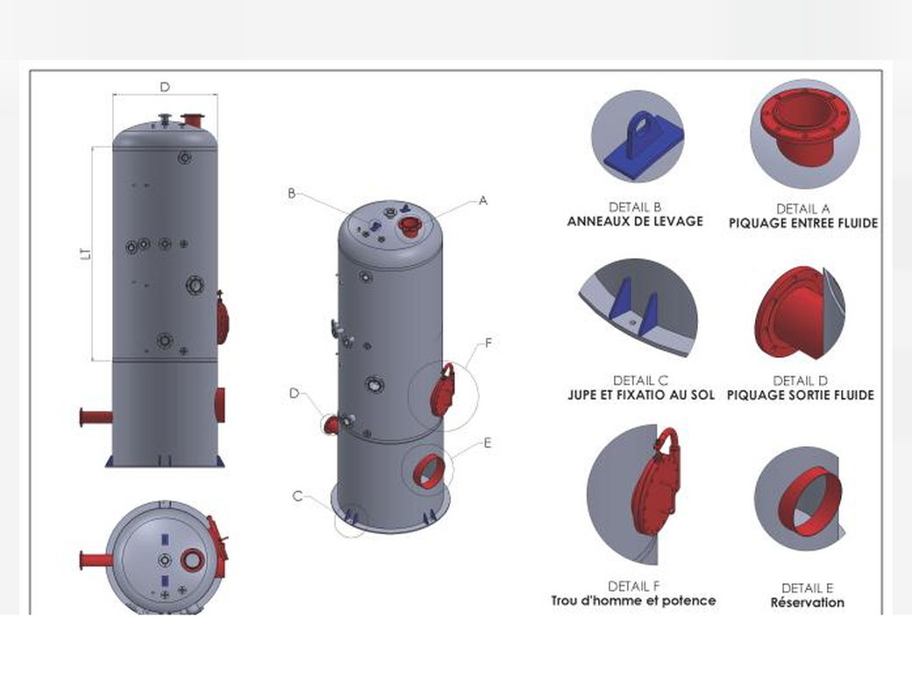Click the 'DETAIL A' caption text
This screenshot has height=684, width=912.
tap(802, 209)
